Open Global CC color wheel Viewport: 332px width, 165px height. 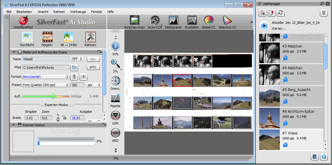coord(209,21)
